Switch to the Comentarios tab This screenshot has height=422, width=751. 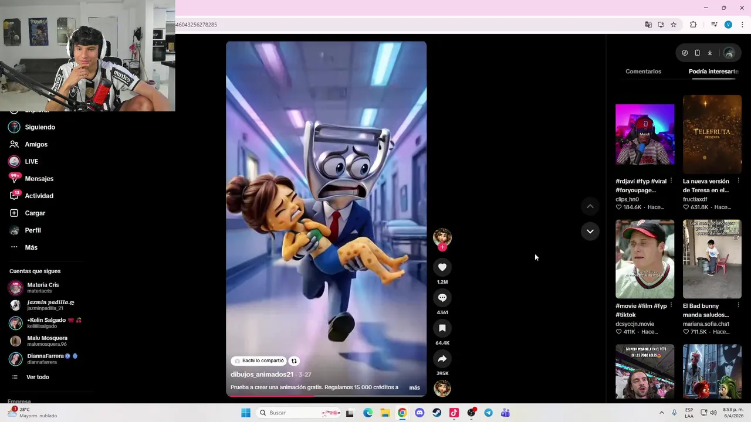point(643,72)
